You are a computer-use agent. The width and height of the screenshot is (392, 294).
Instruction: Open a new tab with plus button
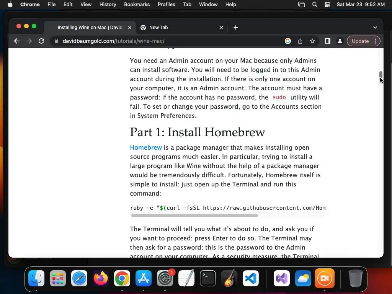coord(236,28)
